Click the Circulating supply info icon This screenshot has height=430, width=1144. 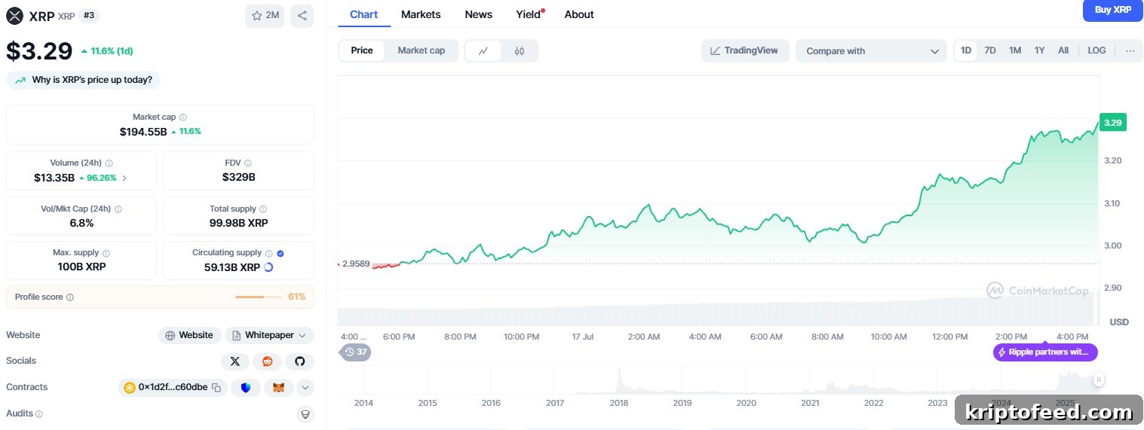(x=269, y=253)
